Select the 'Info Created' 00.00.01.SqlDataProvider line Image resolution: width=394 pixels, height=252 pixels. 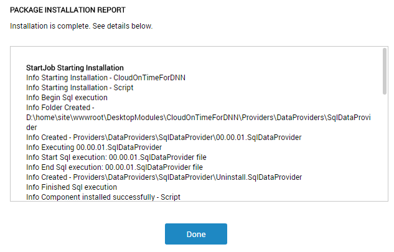[x=164, y=137]
